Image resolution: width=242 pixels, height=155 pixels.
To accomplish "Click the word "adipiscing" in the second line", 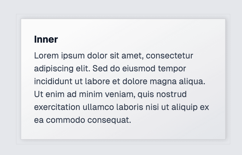I will 54,69.
